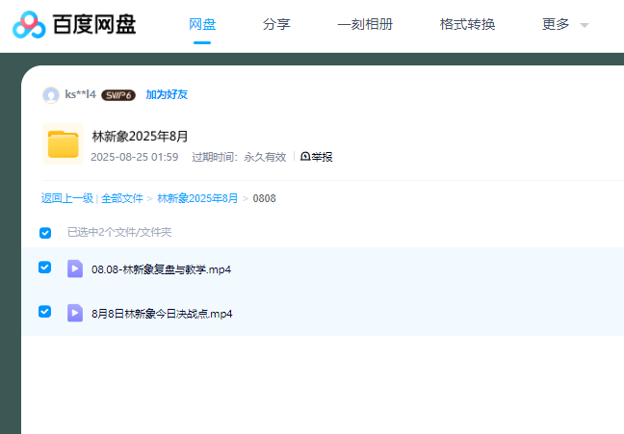Image resolution: width=624 pixels, height=434 pixels.
Task: Navigate to 全部文件 in breadcrumb
Action: tap(121, 198)
